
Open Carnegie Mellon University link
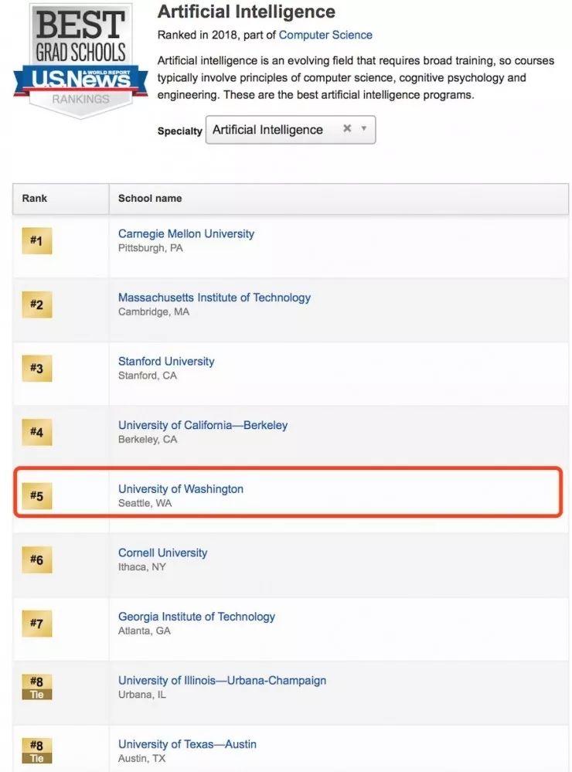[186, 233]
